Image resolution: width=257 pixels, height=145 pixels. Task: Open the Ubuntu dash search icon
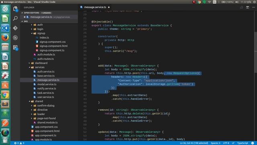[5, 9]
